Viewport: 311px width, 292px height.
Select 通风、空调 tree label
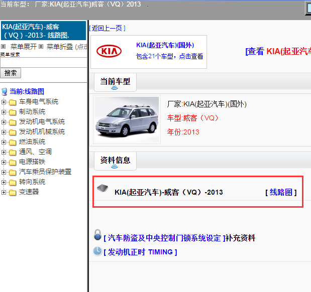pos(35,152)
